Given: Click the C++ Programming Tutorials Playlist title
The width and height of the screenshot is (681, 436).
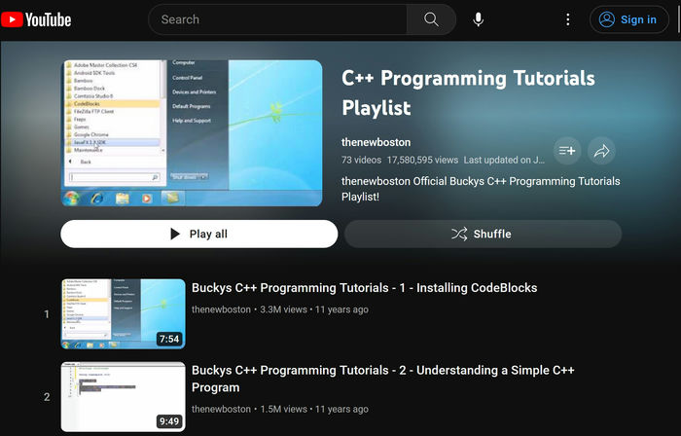Looking at the screenshot, I should (x=468, y=92).
